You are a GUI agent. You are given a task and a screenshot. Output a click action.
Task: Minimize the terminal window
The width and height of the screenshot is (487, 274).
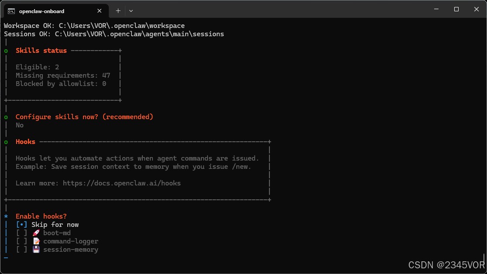[436, 9]
